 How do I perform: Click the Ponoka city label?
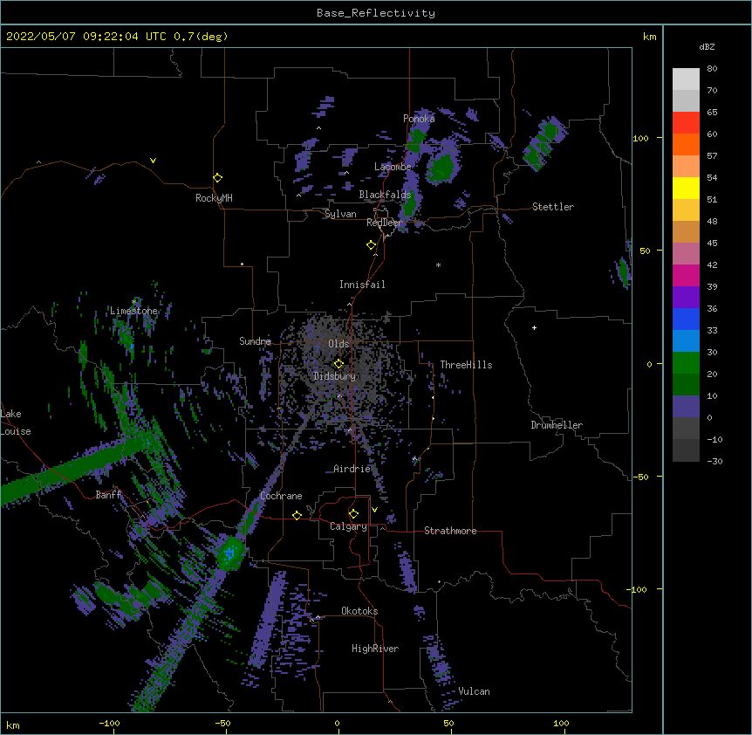[419, 119]
